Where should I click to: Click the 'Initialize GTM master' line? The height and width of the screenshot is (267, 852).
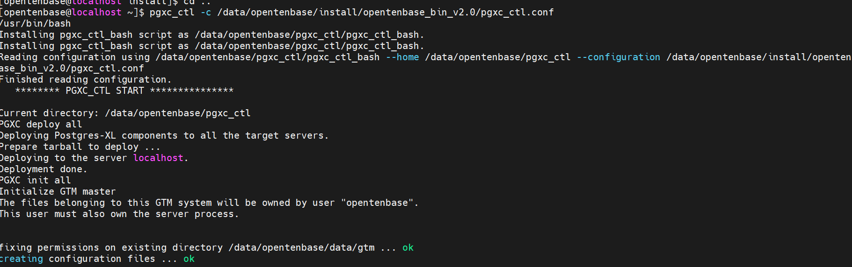58,191
